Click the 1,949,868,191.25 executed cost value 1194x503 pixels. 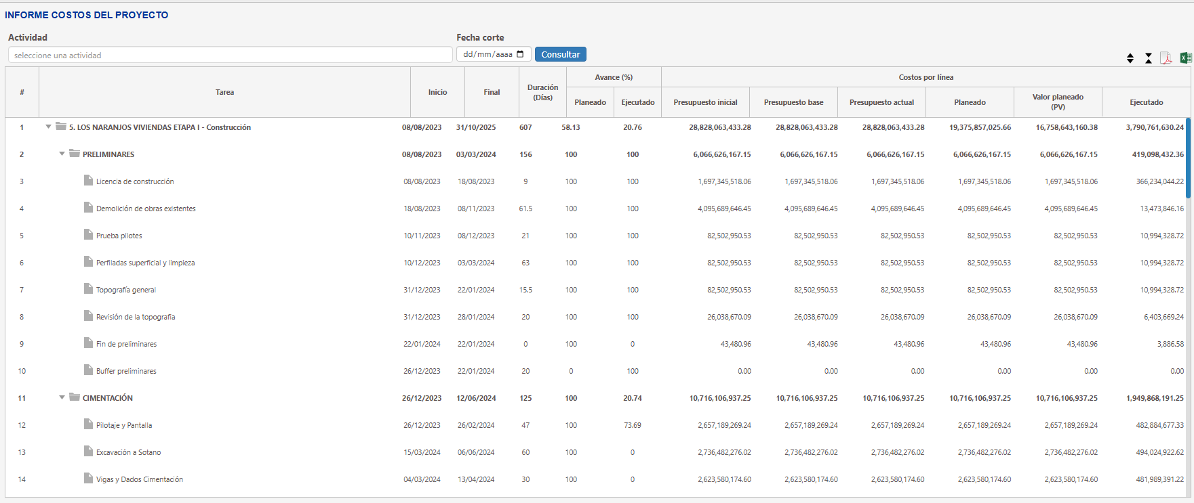[1155, 398]
